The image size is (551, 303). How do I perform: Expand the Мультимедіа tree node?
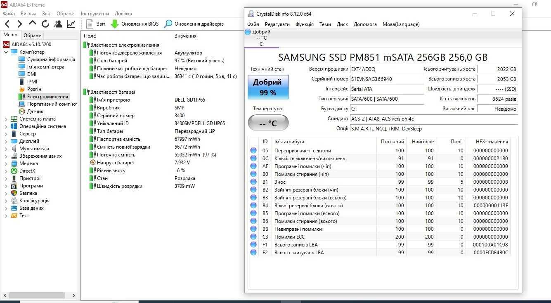click(6, 149)
